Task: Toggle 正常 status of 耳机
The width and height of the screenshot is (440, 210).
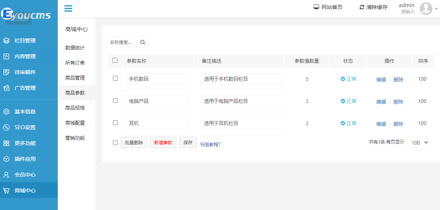Action: (x=348, y=123)
